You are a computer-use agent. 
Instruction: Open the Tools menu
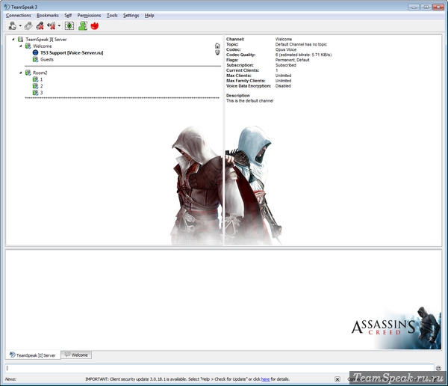pyautogui.click(x=112, y=16)
